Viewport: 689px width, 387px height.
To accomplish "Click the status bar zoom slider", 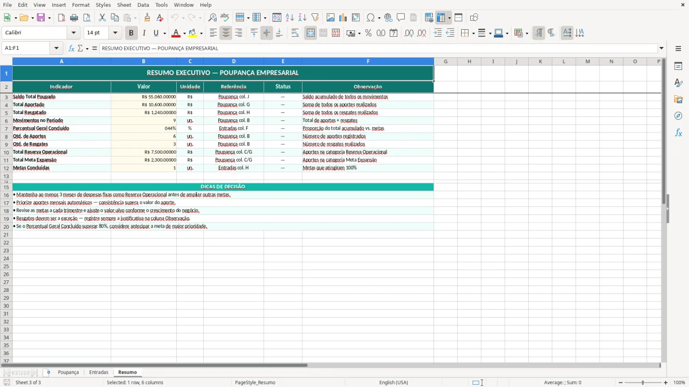I will 643,382.
